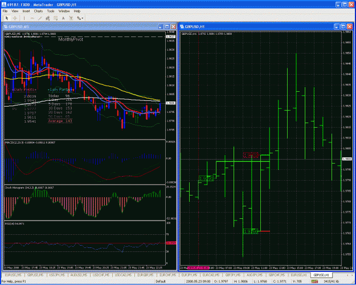Switch to USDJPY,M5 chart tab
Image resolution: width=356 pixels, height=285 pixels.
(57, 275)
